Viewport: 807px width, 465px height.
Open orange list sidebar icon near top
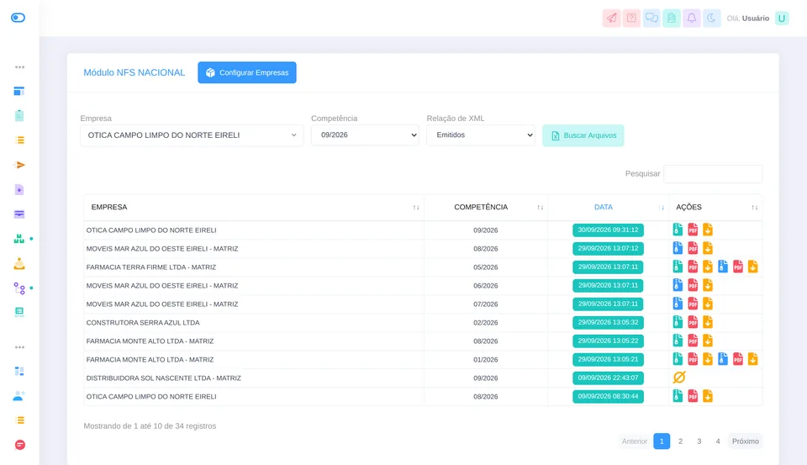19,140
